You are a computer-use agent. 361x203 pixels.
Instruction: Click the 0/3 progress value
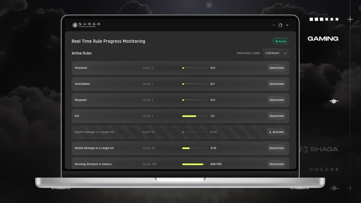(x=213, y=68)
